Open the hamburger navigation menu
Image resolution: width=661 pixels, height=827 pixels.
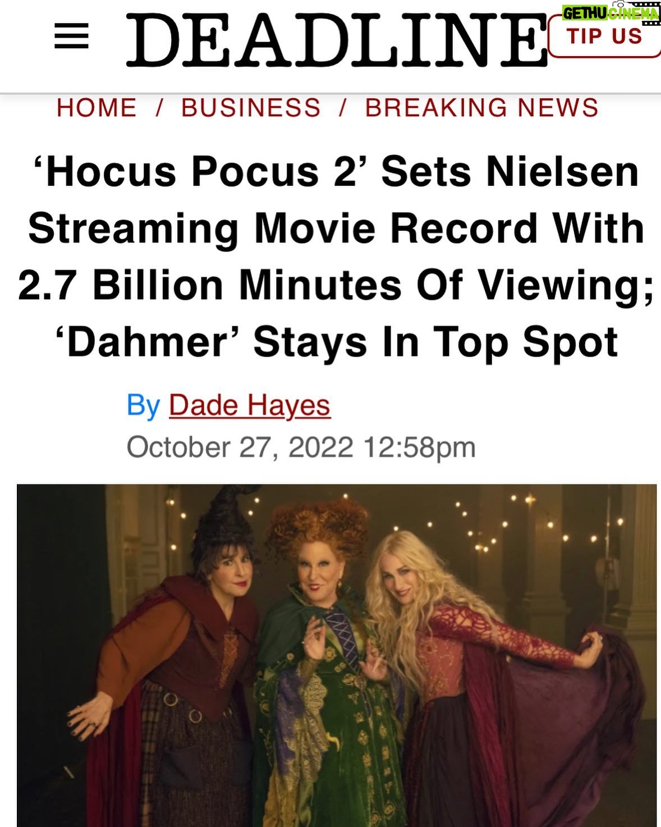[71, 37]
